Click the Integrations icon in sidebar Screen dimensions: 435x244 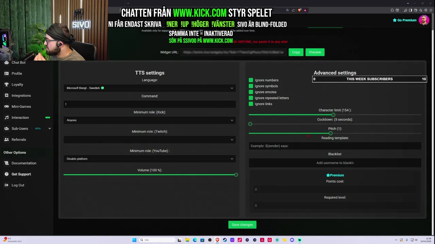pyautogui.click(x=6, y=96)
